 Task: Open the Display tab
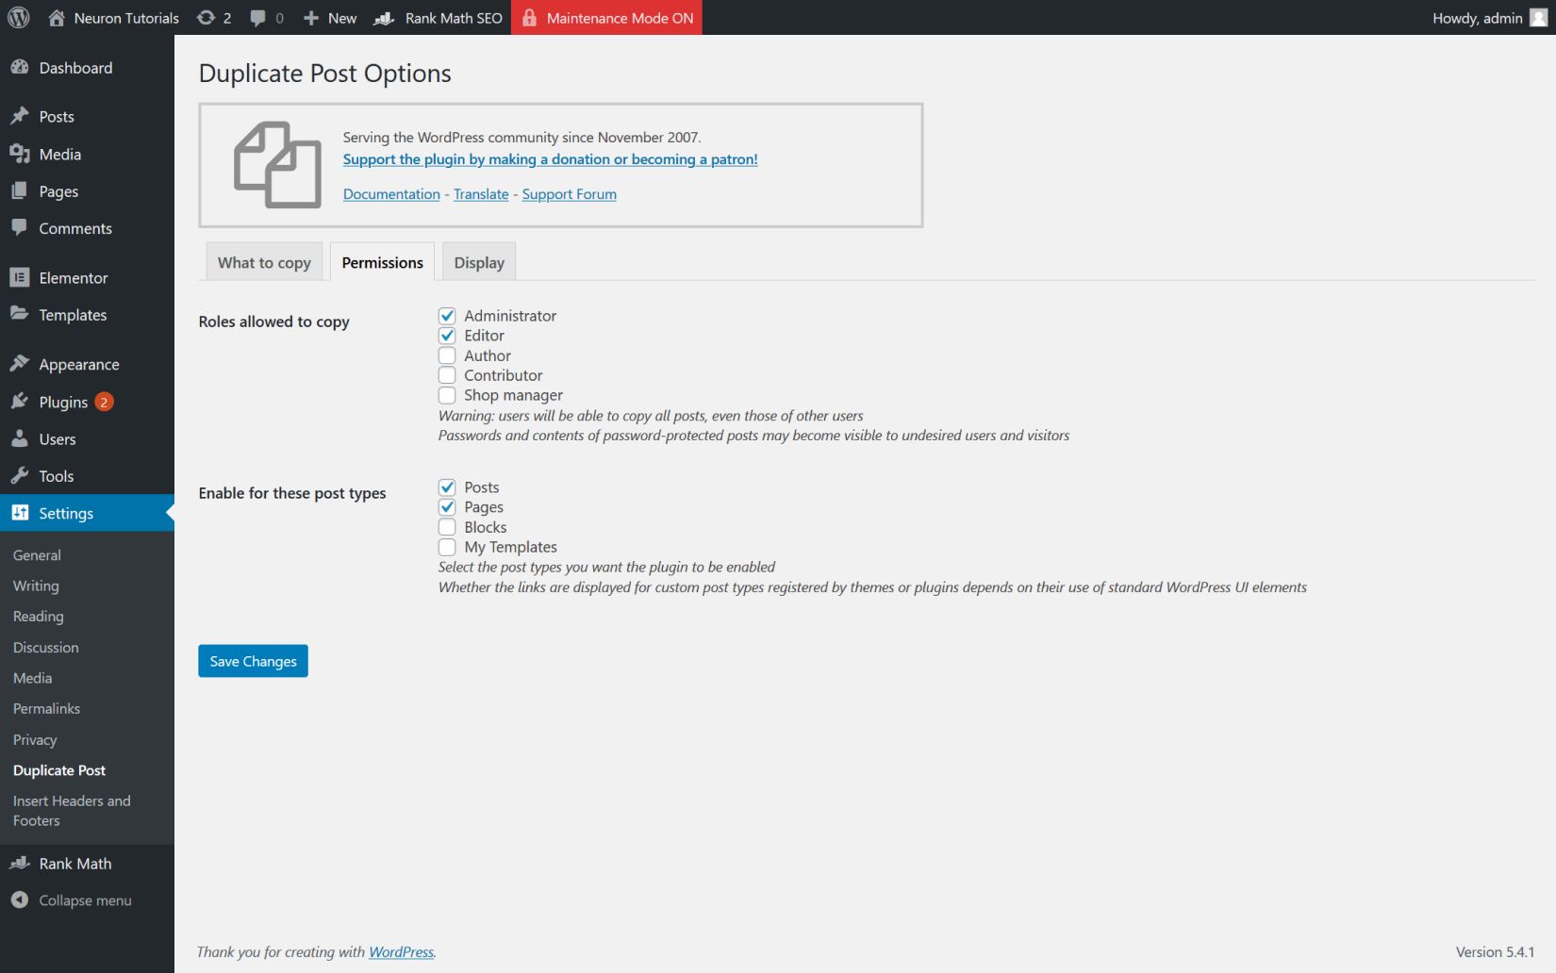point(478,262)
